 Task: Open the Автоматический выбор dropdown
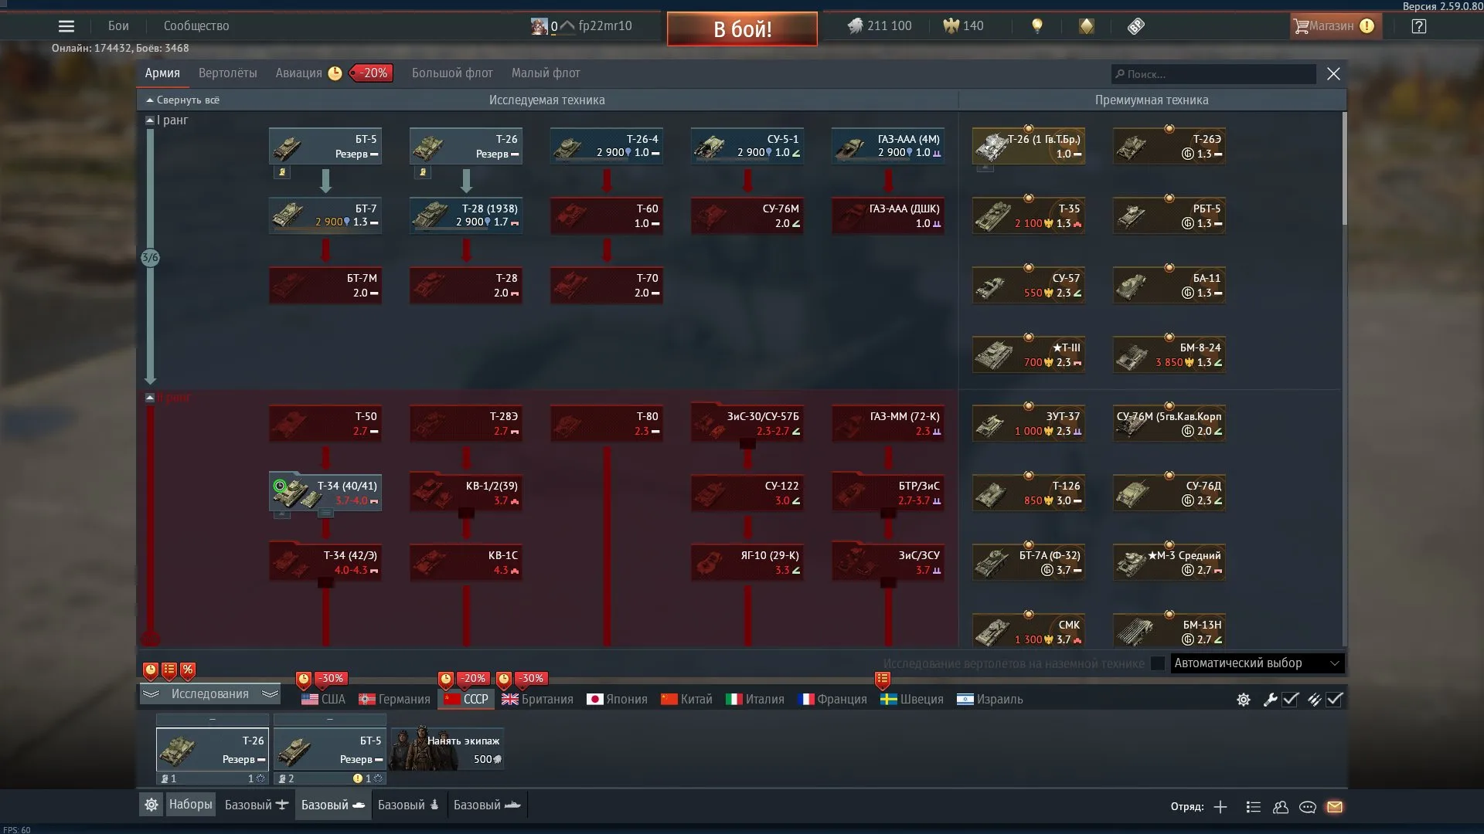(x=1258, y=663)
